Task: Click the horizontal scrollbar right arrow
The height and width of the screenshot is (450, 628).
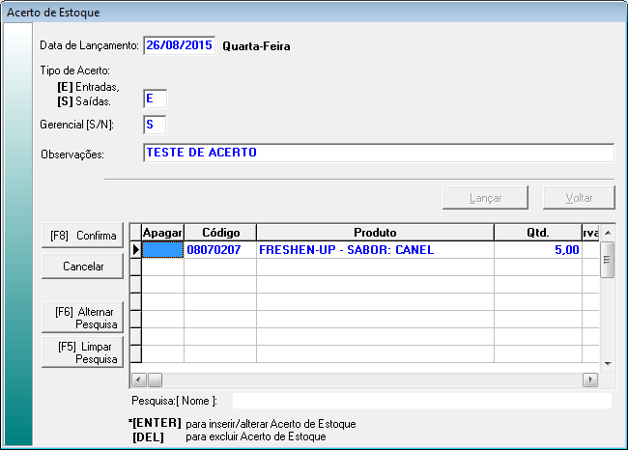Action: (x=591, y=380)
